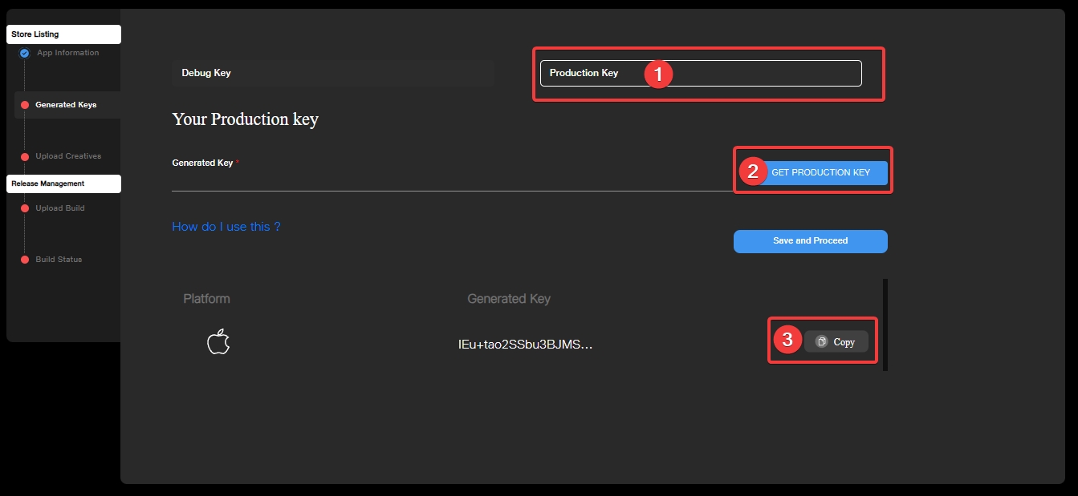1078x496 pixels.
Task: Click the red dot beside Upload Creatives
Action: tap(25, 156)
